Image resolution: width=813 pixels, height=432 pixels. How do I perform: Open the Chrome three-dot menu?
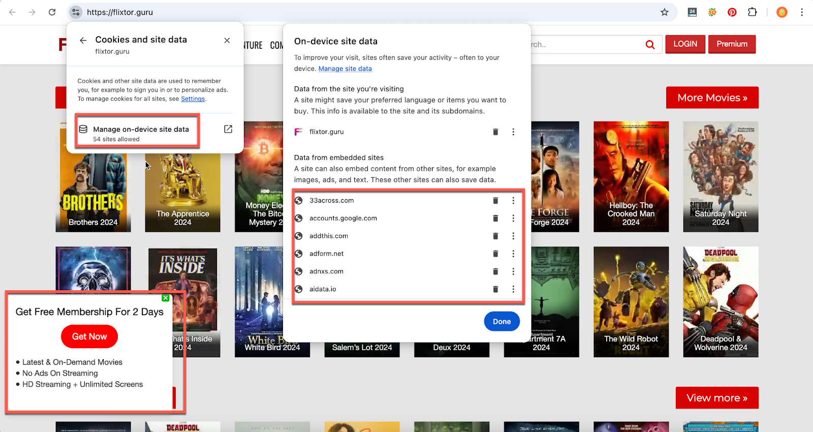click(x=802, y=12)
